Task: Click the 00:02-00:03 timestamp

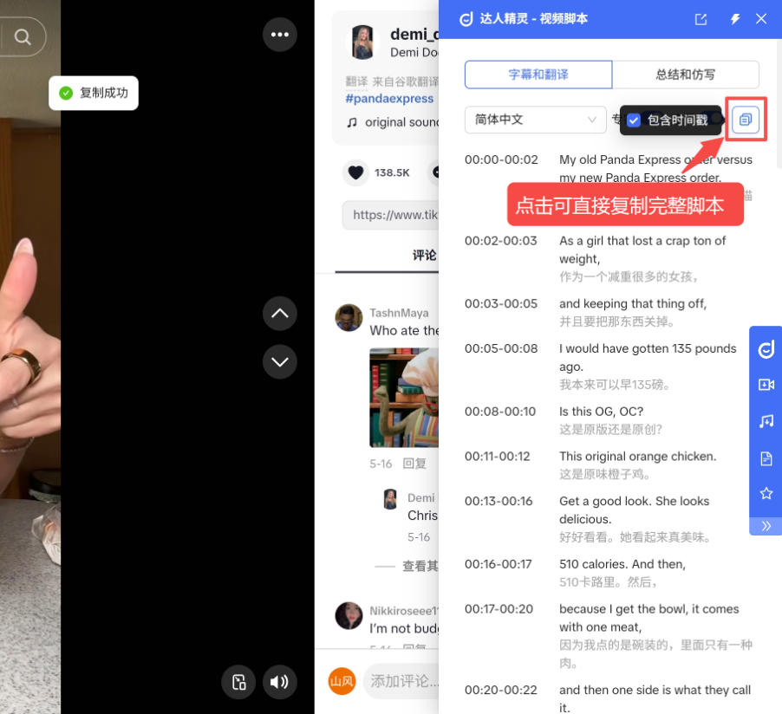Action: 501,241
